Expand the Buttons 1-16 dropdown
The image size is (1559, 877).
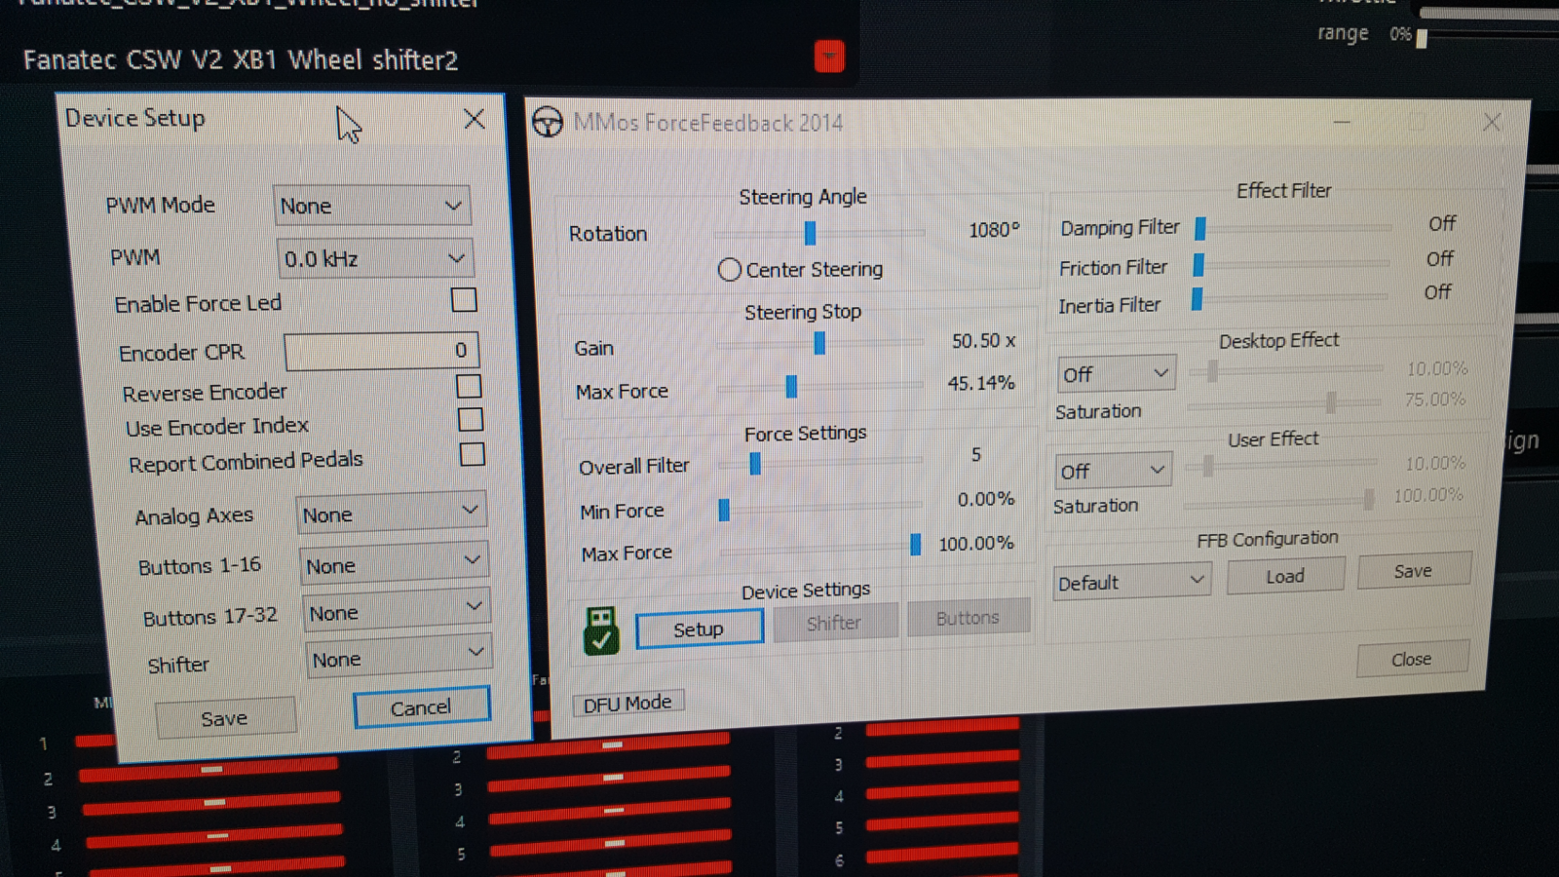pyautogui.click(x=395, y=565)
